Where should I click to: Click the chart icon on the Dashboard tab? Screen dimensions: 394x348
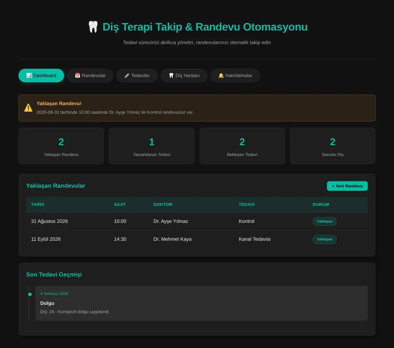[x=29, y=75]
